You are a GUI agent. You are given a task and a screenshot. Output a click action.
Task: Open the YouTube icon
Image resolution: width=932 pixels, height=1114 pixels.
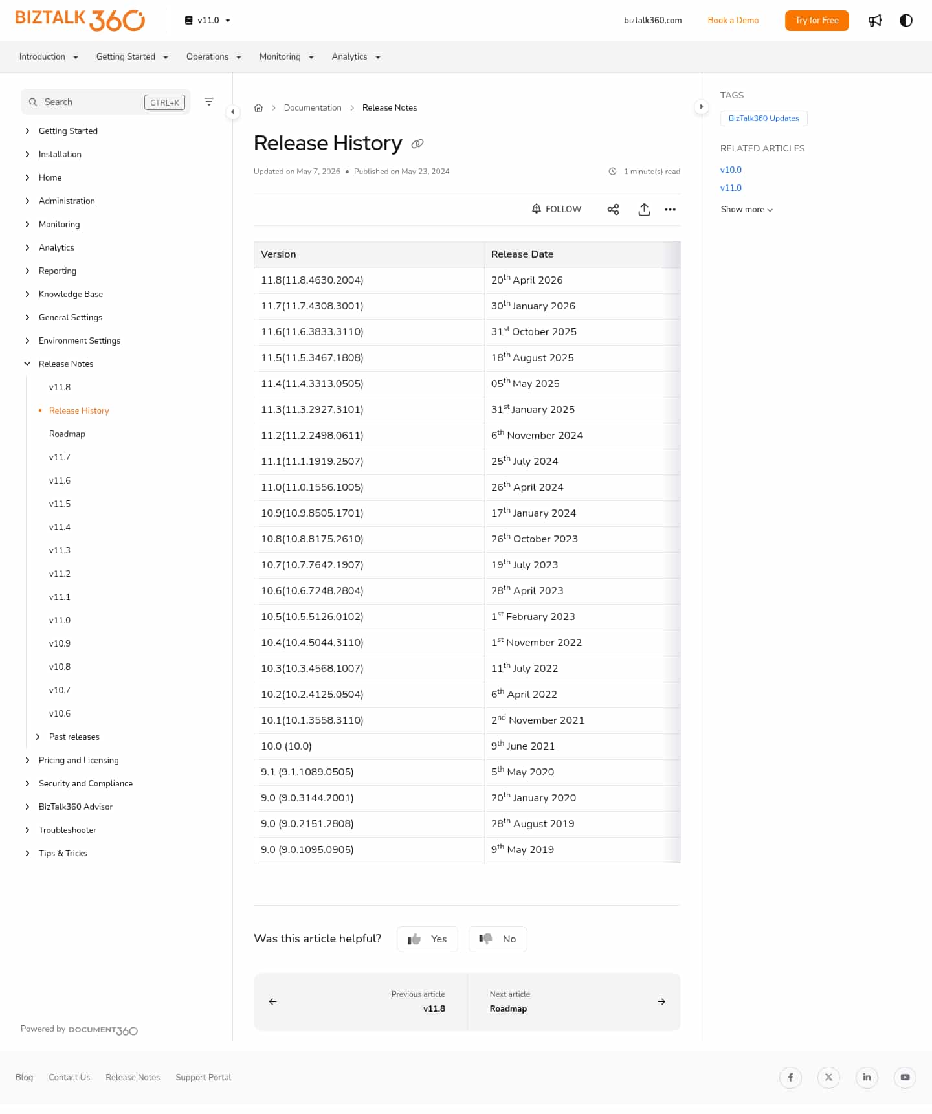coord(905,1078)
